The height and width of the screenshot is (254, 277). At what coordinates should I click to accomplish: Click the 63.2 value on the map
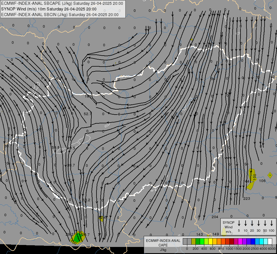point(86,200)
